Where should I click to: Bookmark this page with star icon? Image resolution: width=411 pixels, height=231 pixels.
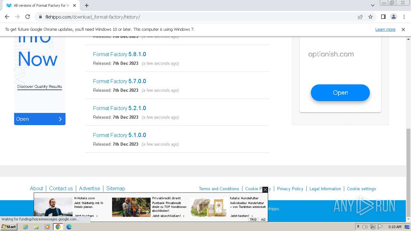click(x=371, y=17)
